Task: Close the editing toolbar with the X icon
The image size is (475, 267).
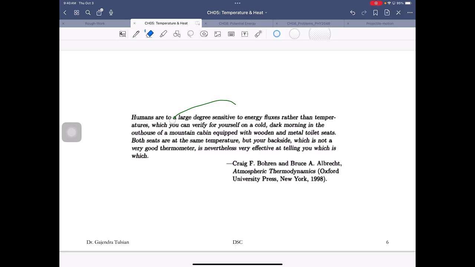Action: tap(399, 13)
